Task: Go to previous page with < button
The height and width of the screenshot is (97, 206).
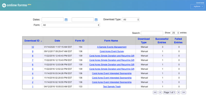Action: 160,92
